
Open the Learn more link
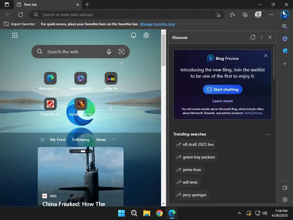(222, 101)
